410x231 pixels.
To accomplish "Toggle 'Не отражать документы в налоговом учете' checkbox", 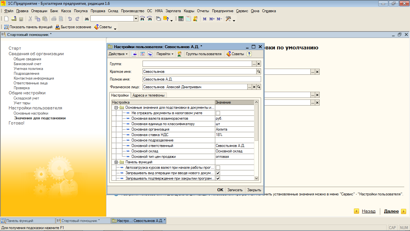I will coord(218,113).
